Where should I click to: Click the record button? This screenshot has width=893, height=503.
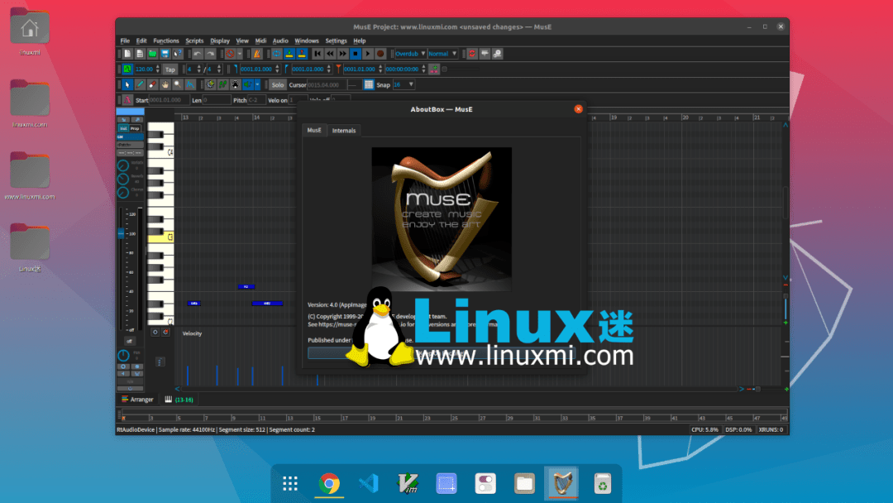pyautogui.click(x=380, y=54)
